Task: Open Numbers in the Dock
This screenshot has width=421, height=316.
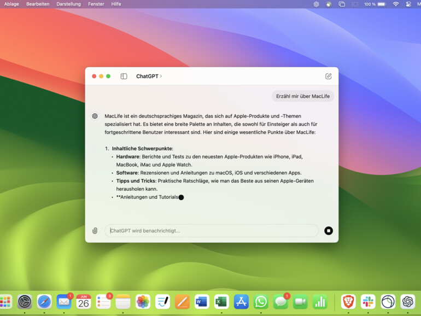Action: click(x=320, y=301)
